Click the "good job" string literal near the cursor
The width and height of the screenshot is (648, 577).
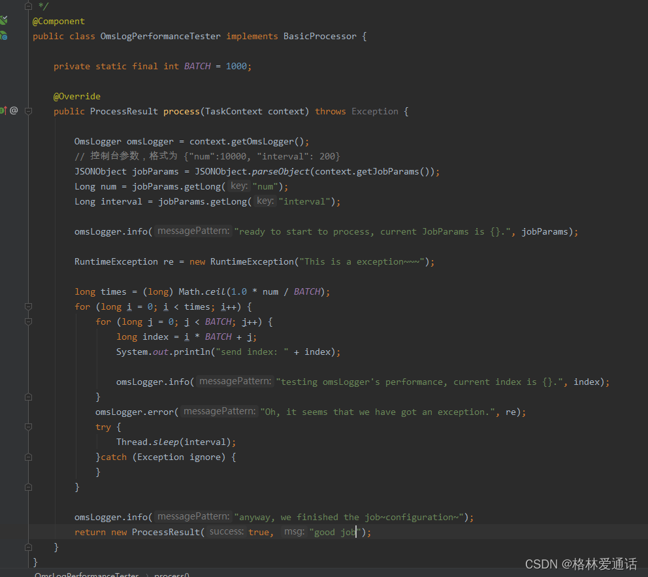(334, 531)
